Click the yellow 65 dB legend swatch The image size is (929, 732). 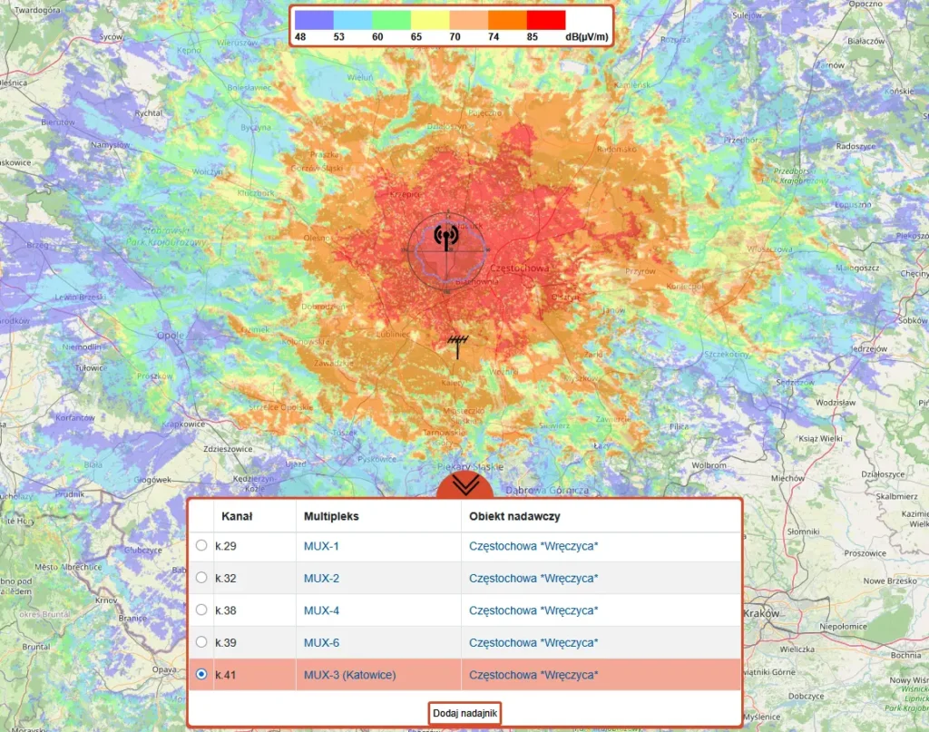point(430,20)
